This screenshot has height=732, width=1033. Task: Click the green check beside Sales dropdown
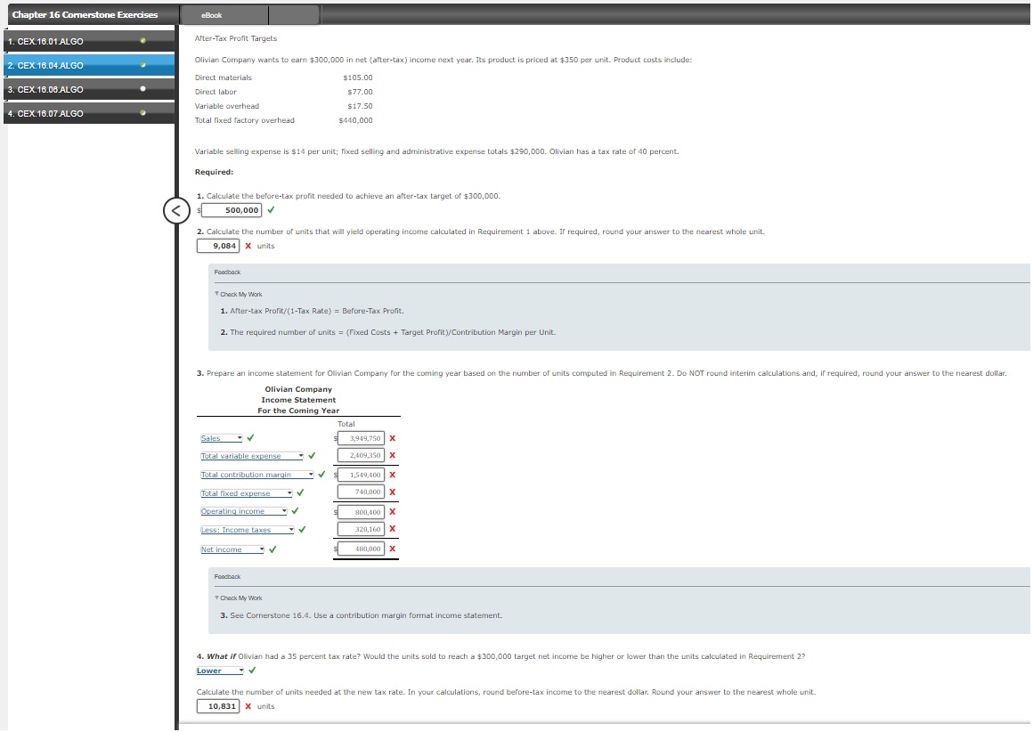pos(250,437)
